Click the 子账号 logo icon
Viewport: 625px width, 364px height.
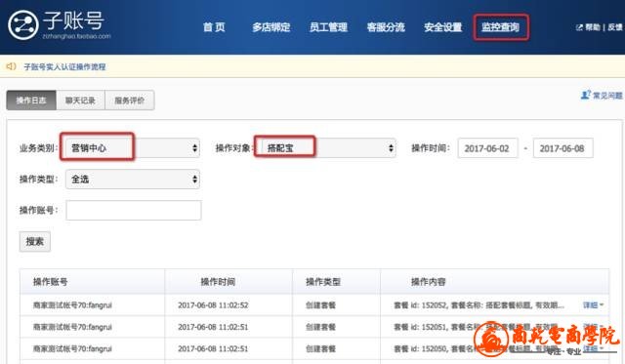click(x=23, y=25)
